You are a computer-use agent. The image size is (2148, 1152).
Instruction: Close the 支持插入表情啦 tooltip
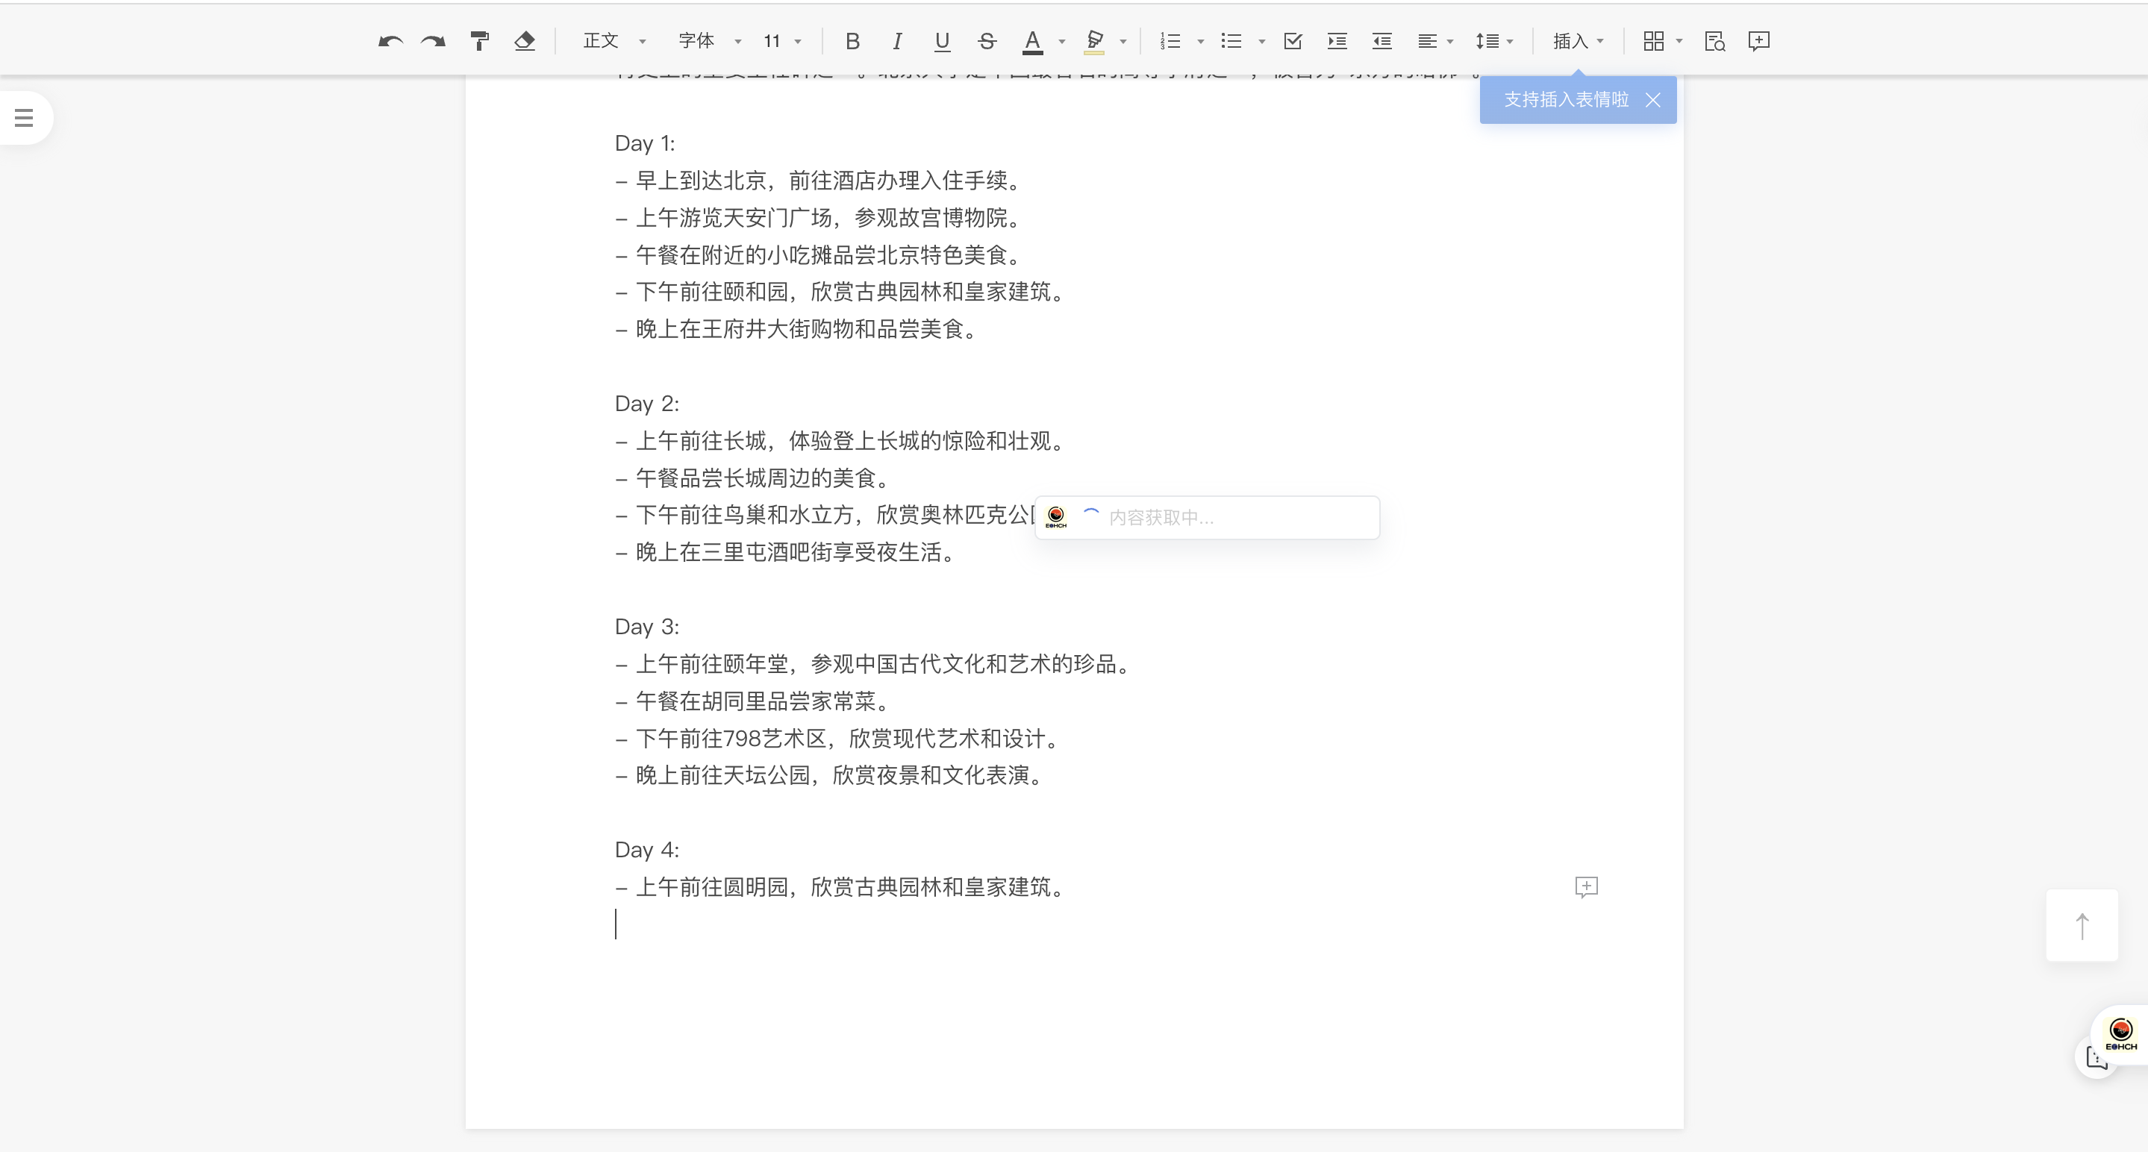[x=1652, y=100]
